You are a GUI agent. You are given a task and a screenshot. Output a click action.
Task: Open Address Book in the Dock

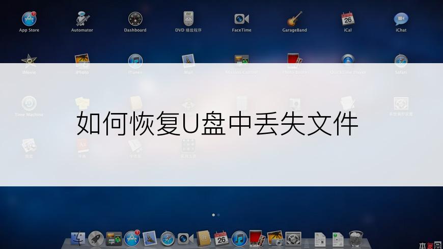pos(203,238)
